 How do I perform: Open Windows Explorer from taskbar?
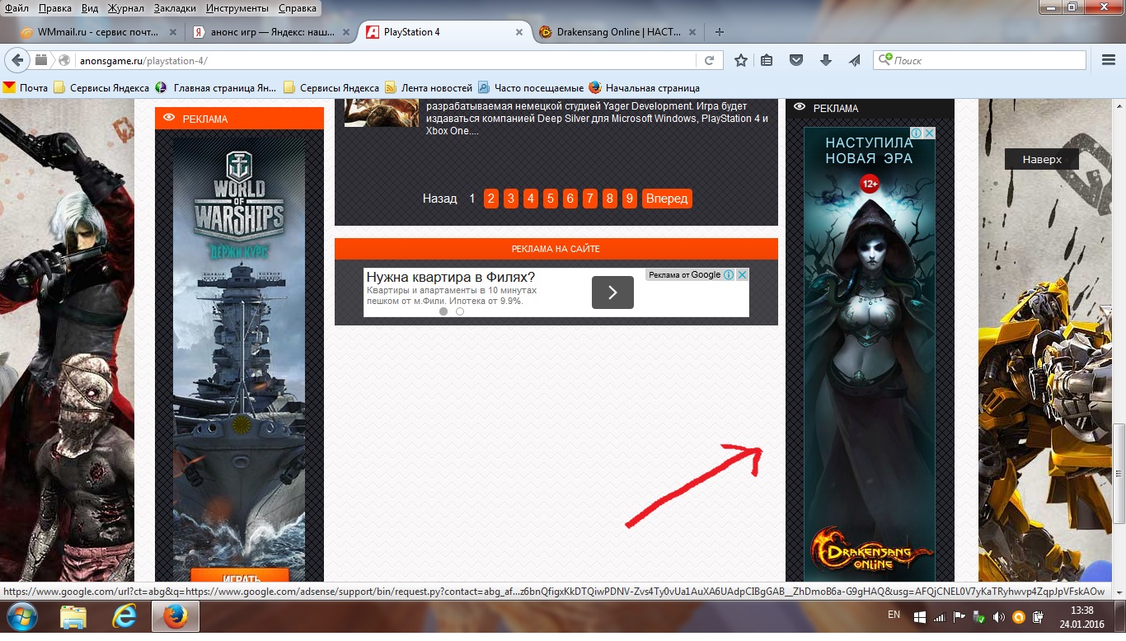pos(73,616)
